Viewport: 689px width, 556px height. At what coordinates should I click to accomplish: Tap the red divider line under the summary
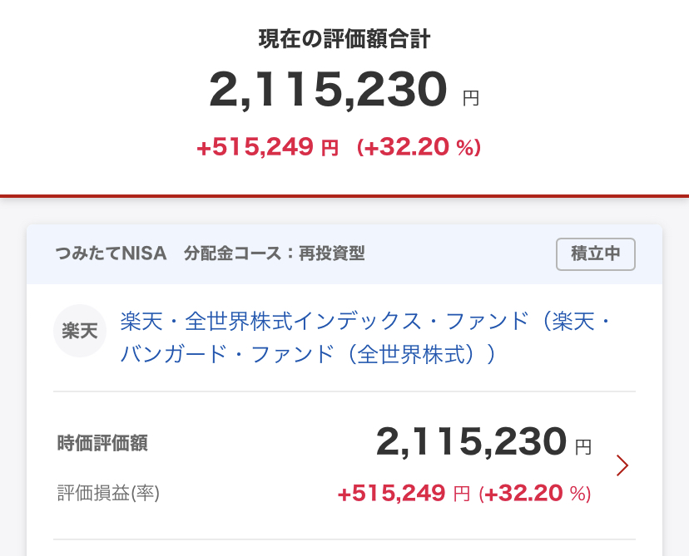pyautogui.click(x=344, y=195)
